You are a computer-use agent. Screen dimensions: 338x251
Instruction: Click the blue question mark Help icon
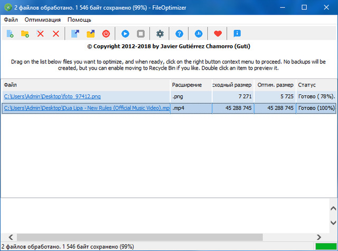[179, 34]
